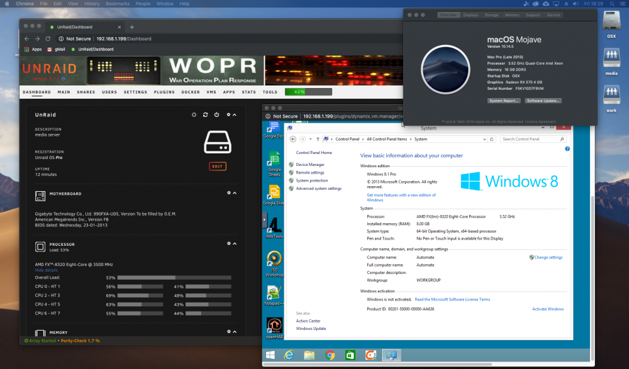Screen dimensions: 629x369
Task: Open the PLUGINS tab in Unraid
Action: (164, 92)
